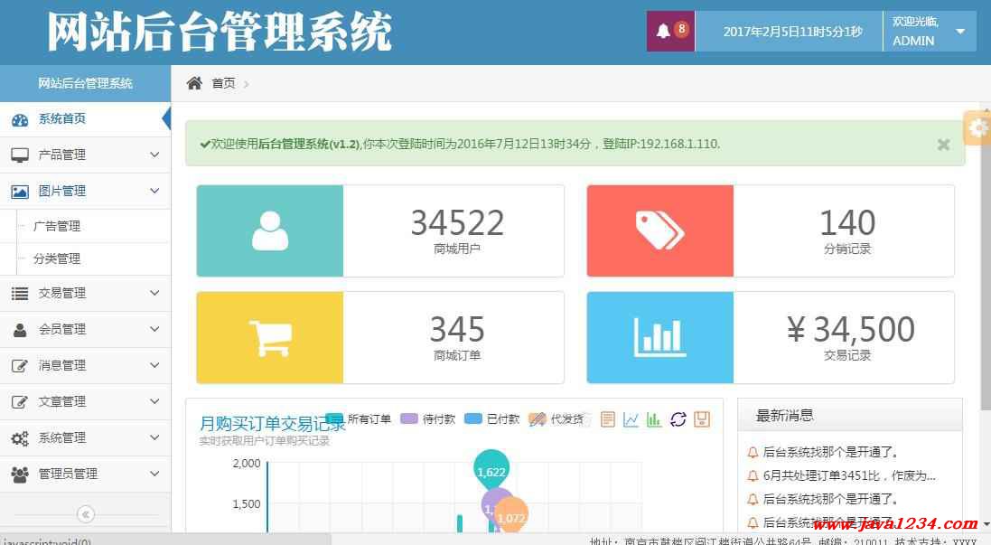Collapse the 图片管理 chevron
This screenshot has height=545, width=991.
tap(154, 191)
